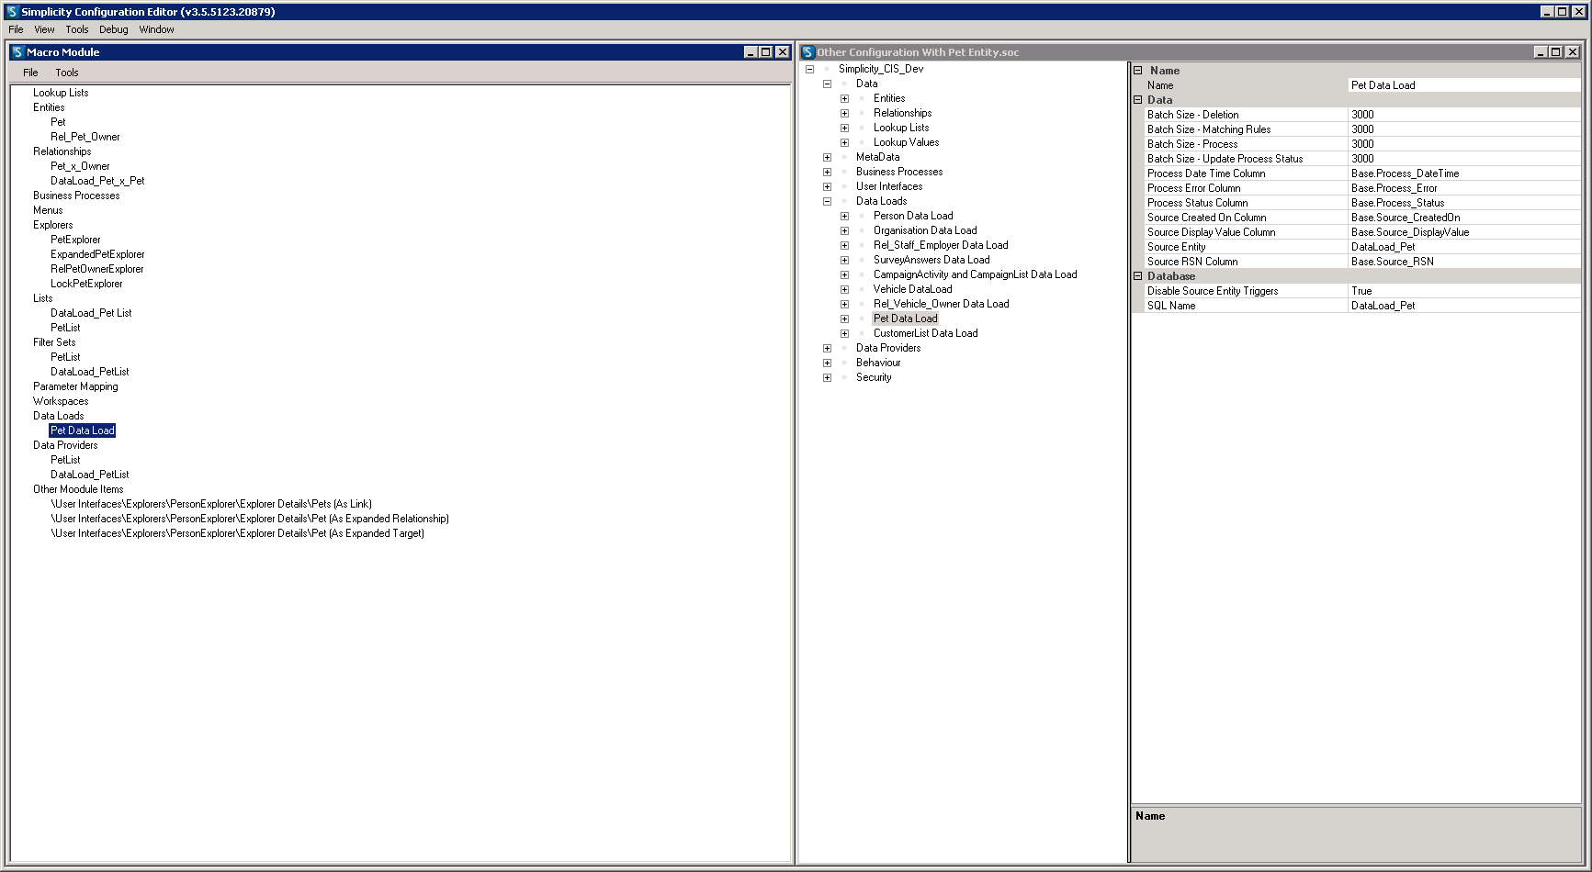Select Parameter Mapping heading in Macro Module
This screenshot has height=872, width=1592.
point(75,386)
